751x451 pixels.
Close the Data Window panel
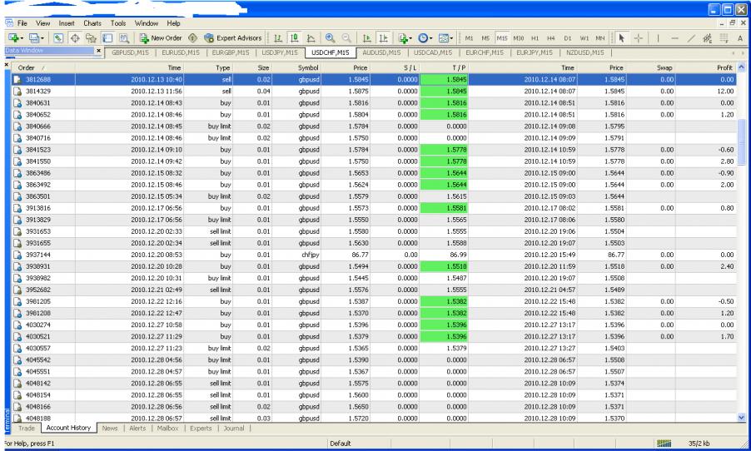pyautogui.click(x=99, y=52)
